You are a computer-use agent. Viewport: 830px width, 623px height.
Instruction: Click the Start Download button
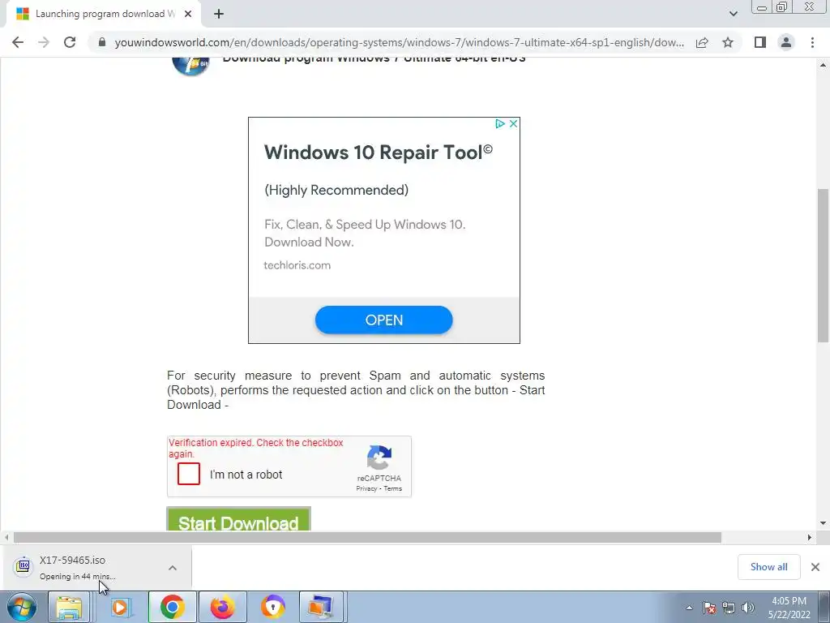(x=239, y=519)
